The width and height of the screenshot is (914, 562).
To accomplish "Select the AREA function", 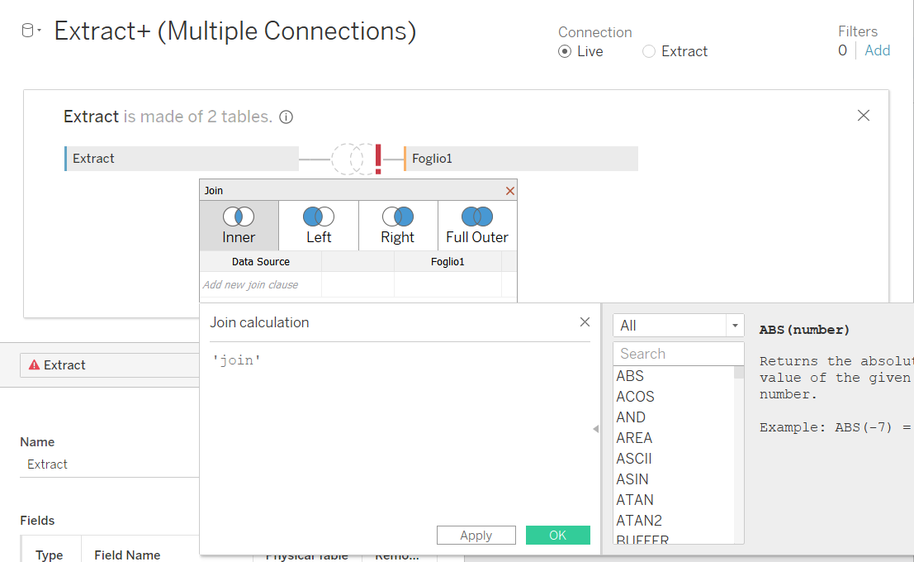I will click(634, 438).
